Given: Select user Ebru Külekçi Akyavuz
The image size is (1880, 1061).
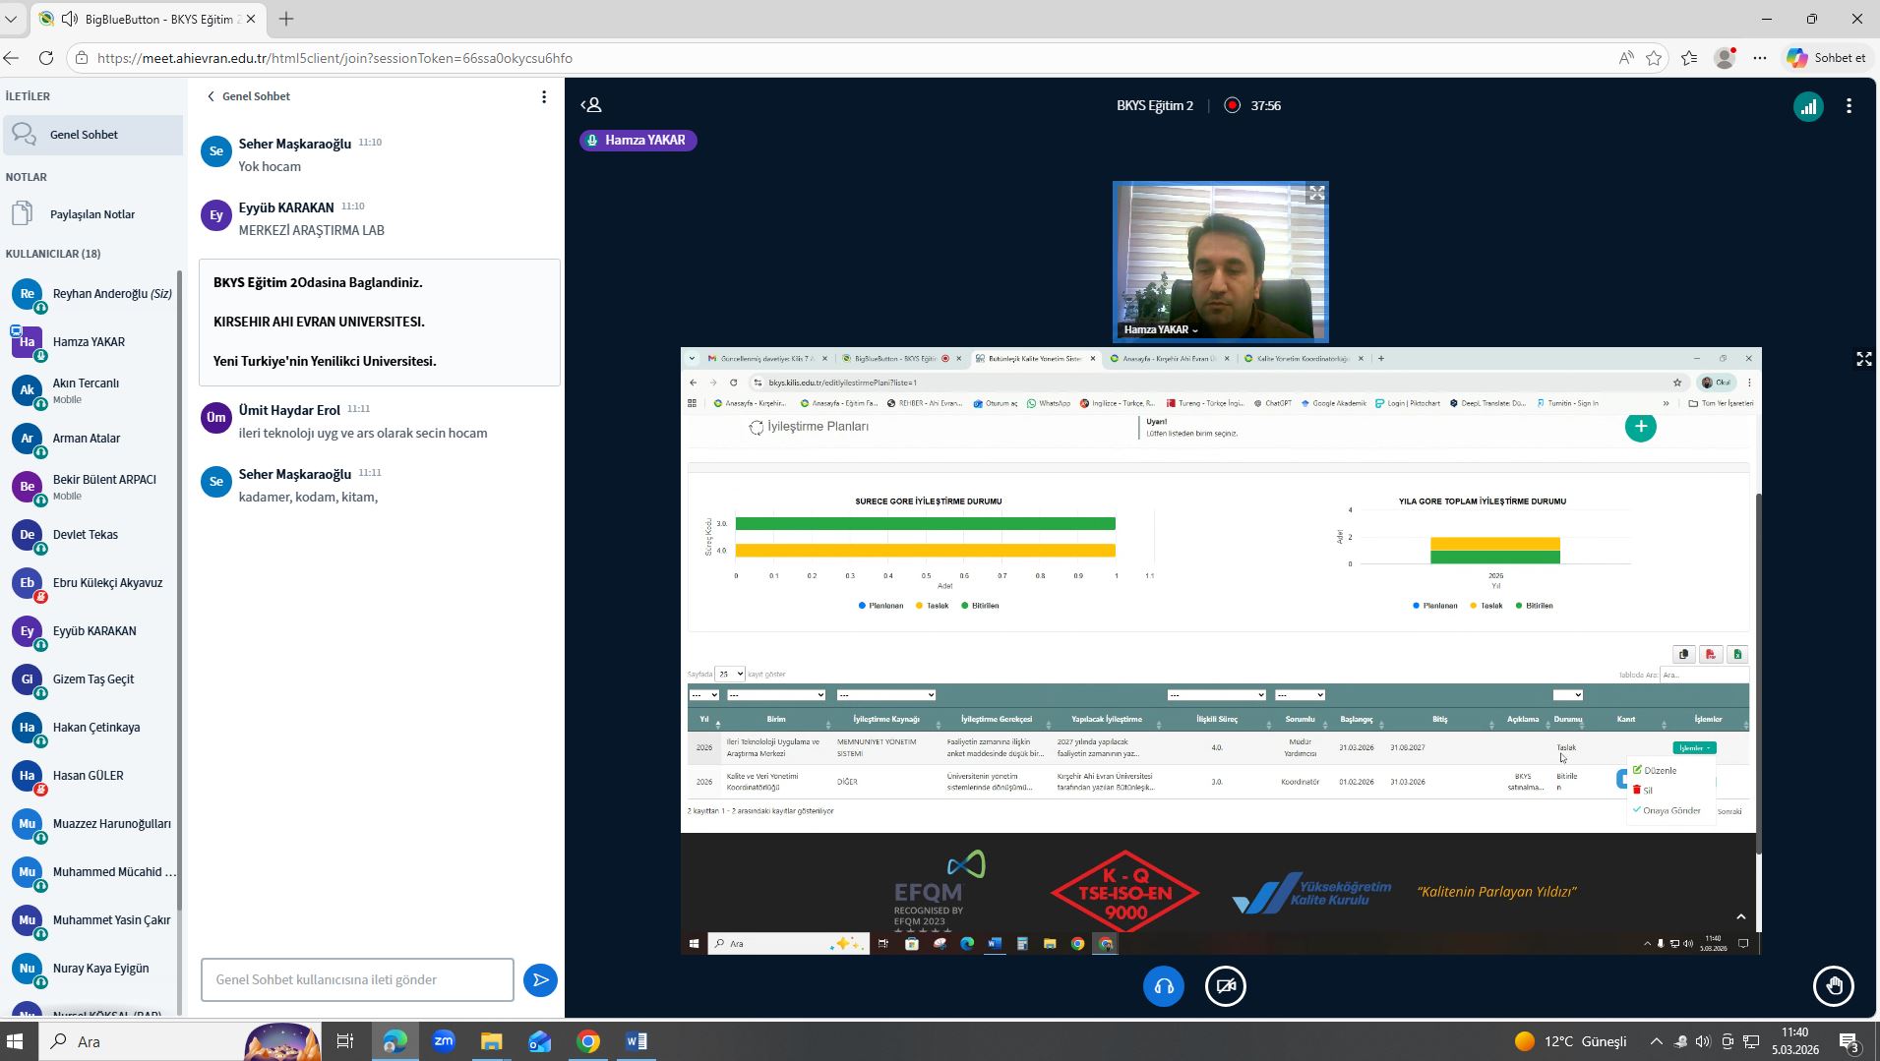Looking at the screenshot, I should click(92, 583).
